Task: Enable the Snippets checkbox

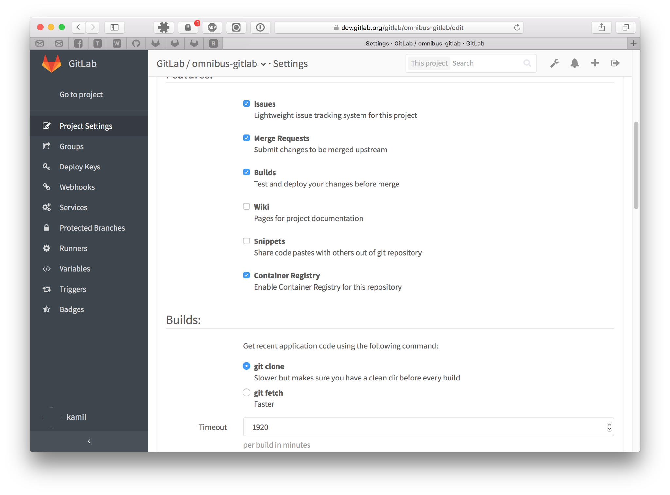Action: [x=246, y=241]
